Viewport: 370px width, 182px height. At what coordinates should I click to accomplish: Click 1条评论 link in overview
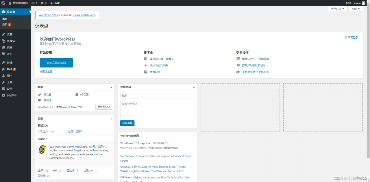pyautogui.click(x=47, y=100)
